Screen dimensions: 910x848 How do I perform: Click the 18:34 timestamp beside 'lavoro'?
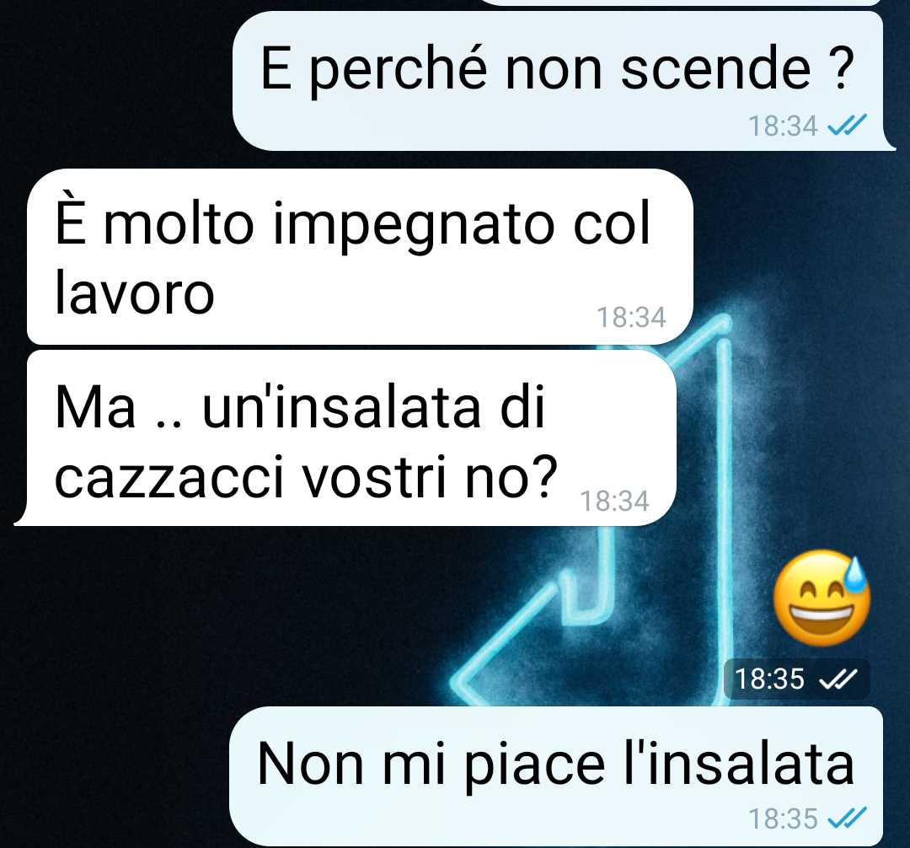[x=631, y=318]
